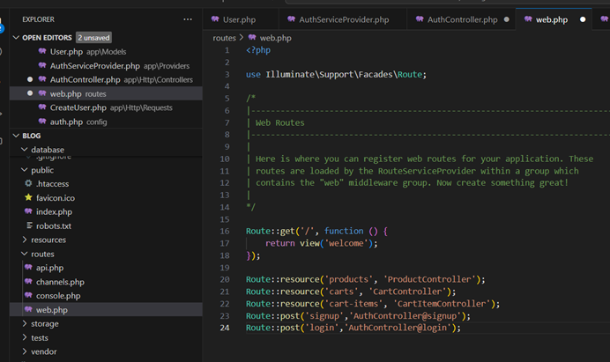This screenshot has width=610, height=362.
Task: Click the PHP elephant icon beside User.php tab
Action: point(215,18)
